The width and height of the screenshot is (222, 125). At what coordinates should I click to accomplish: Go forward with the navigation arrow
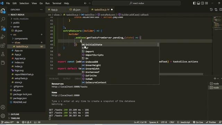tap(89, 3)
